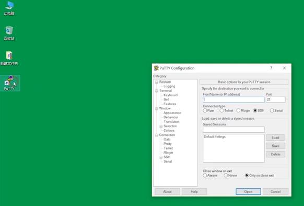This screenshot has width=304, height=206.
Task: Open the Colours category
Action: (169, 131)
